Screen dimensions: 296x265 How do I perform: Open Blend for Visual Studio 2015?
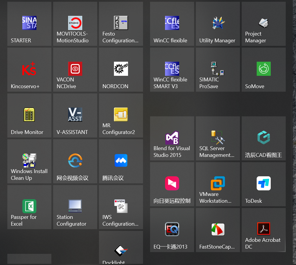point(172,138)
